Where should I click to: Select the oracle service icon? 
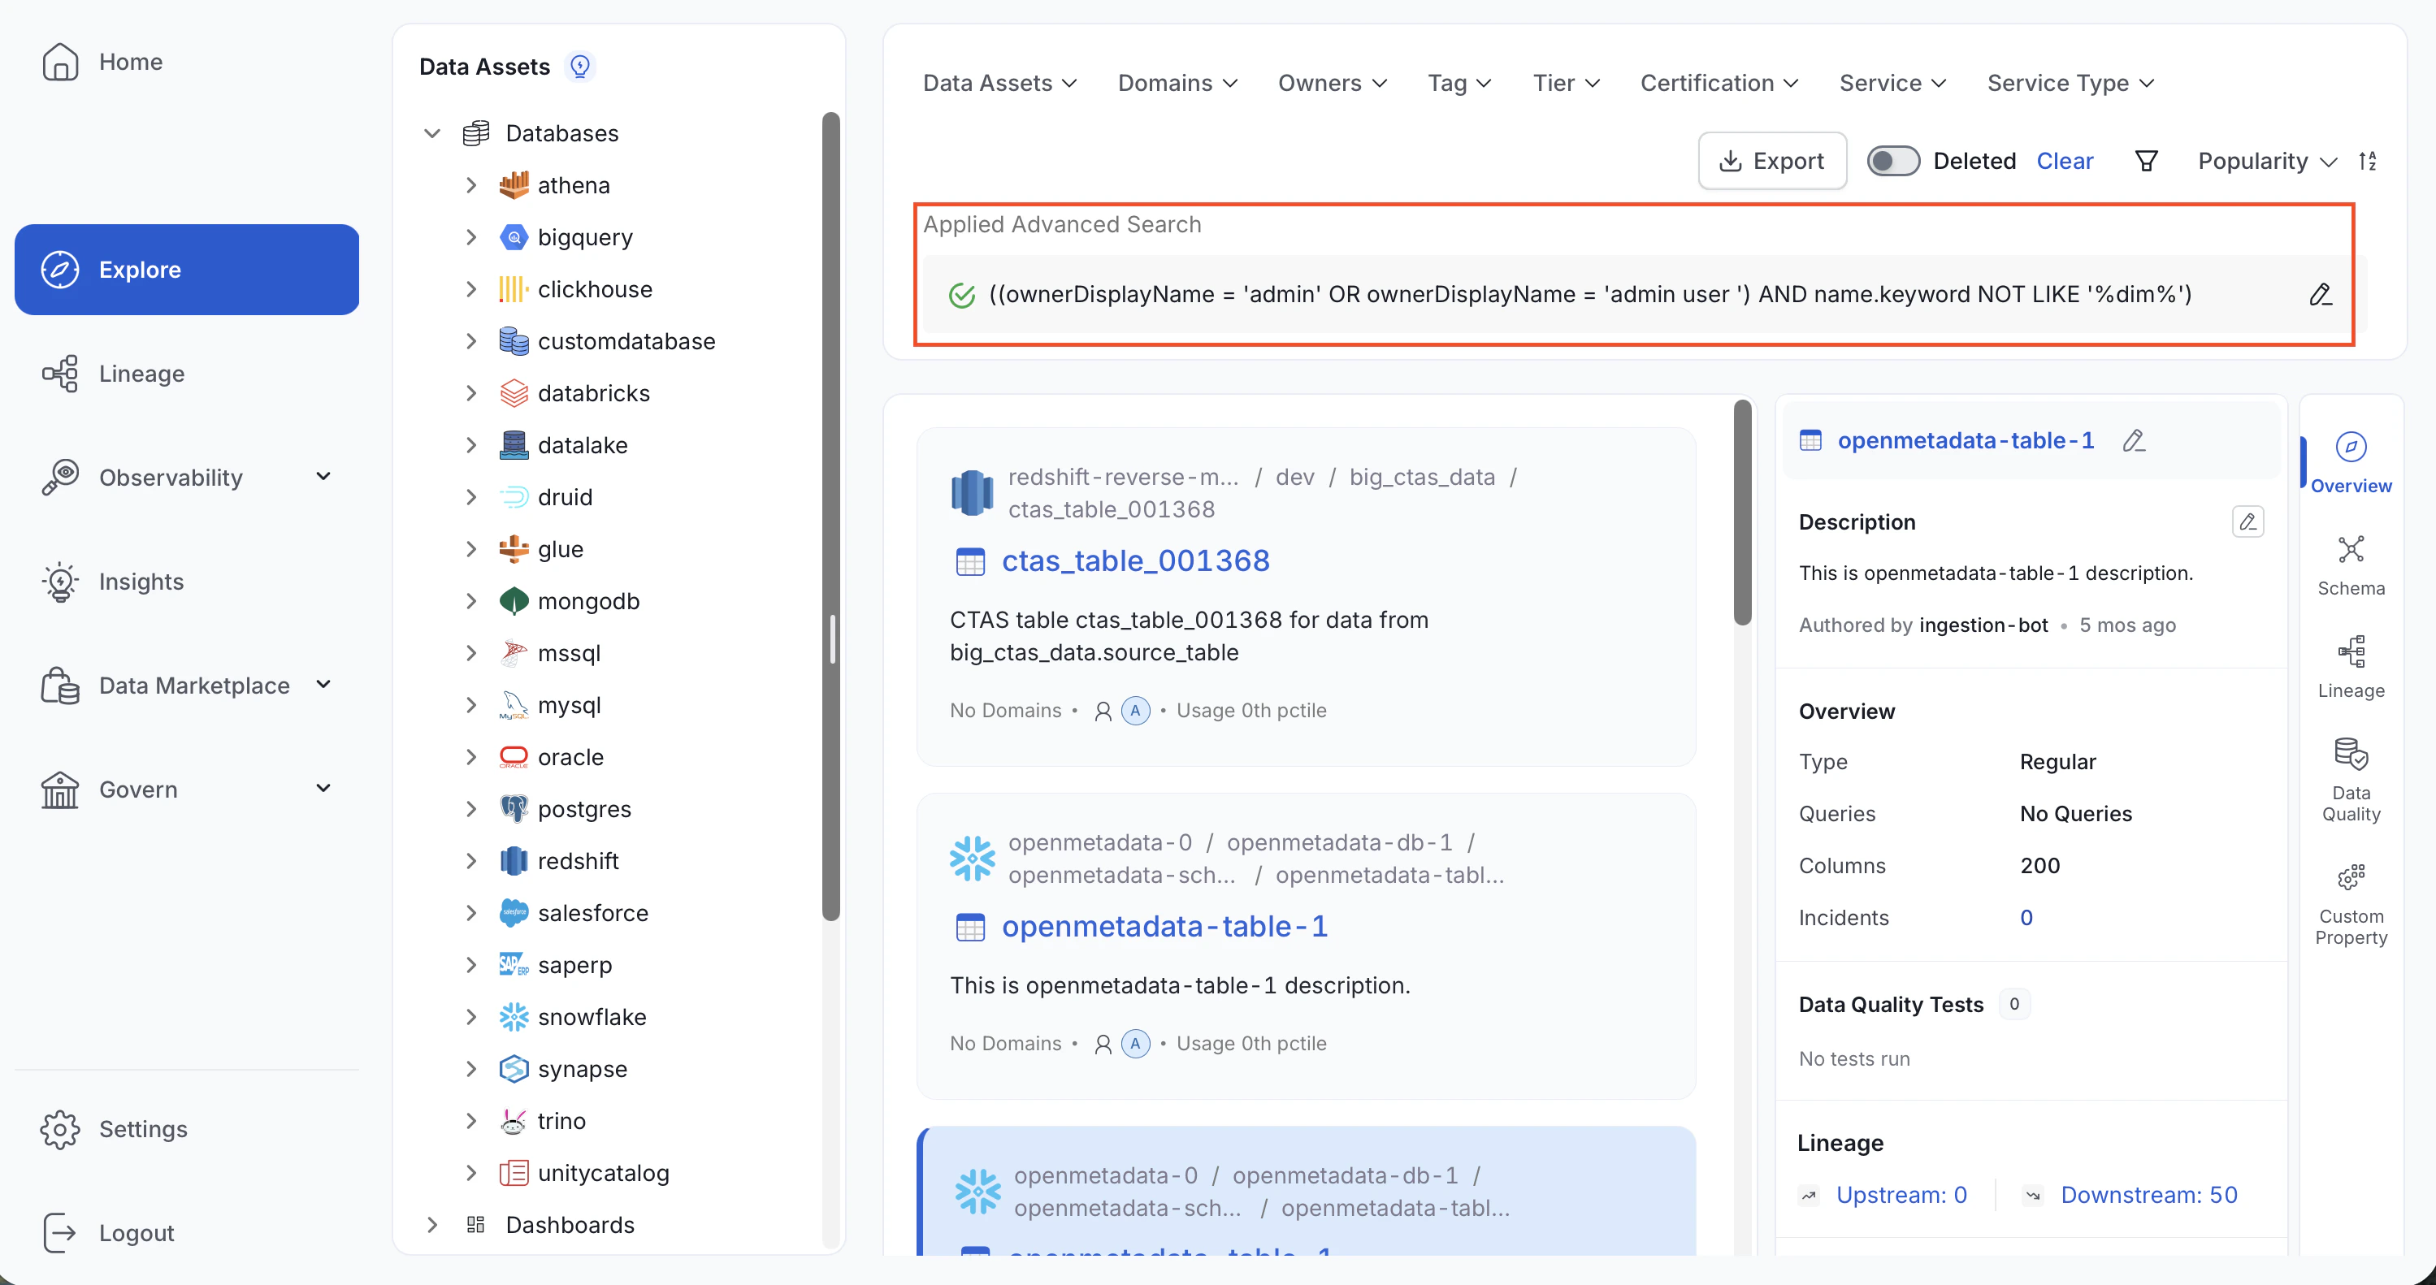coord(514,757)
